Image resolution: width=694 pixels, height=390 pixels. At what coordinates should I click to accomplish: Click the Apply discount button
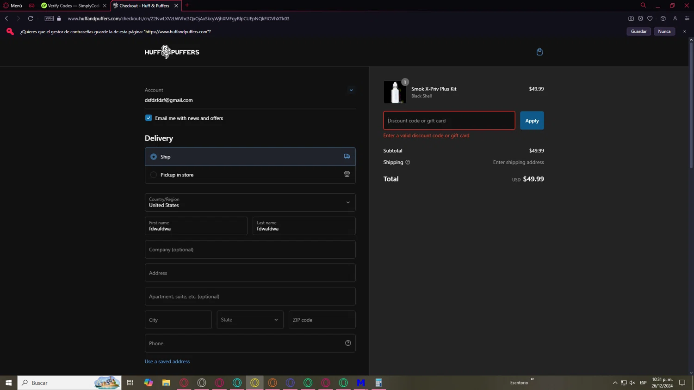coord(532,121)
